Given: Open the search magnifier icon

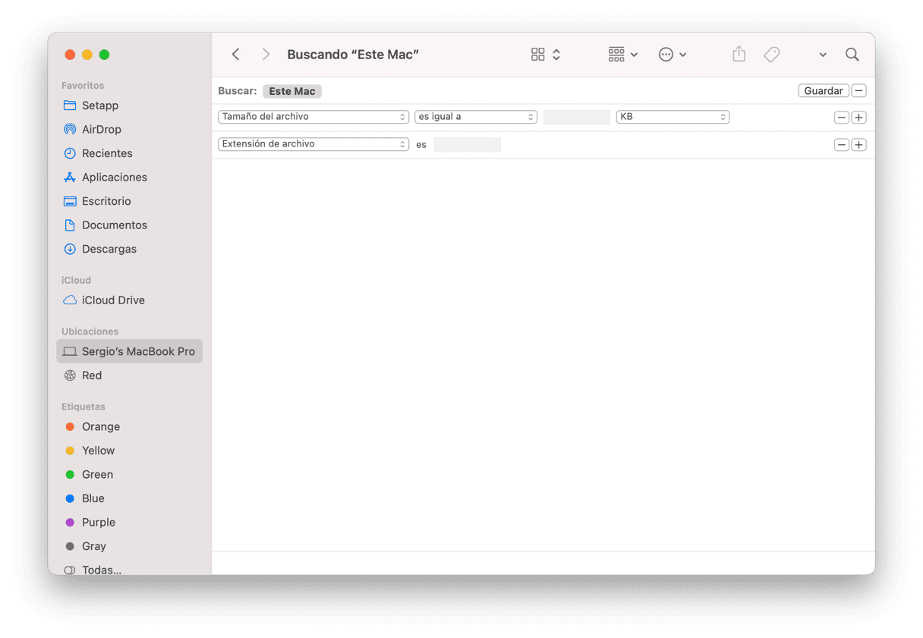Looking at the screenshot, I should pyautogui.click(x=852, y=55).
